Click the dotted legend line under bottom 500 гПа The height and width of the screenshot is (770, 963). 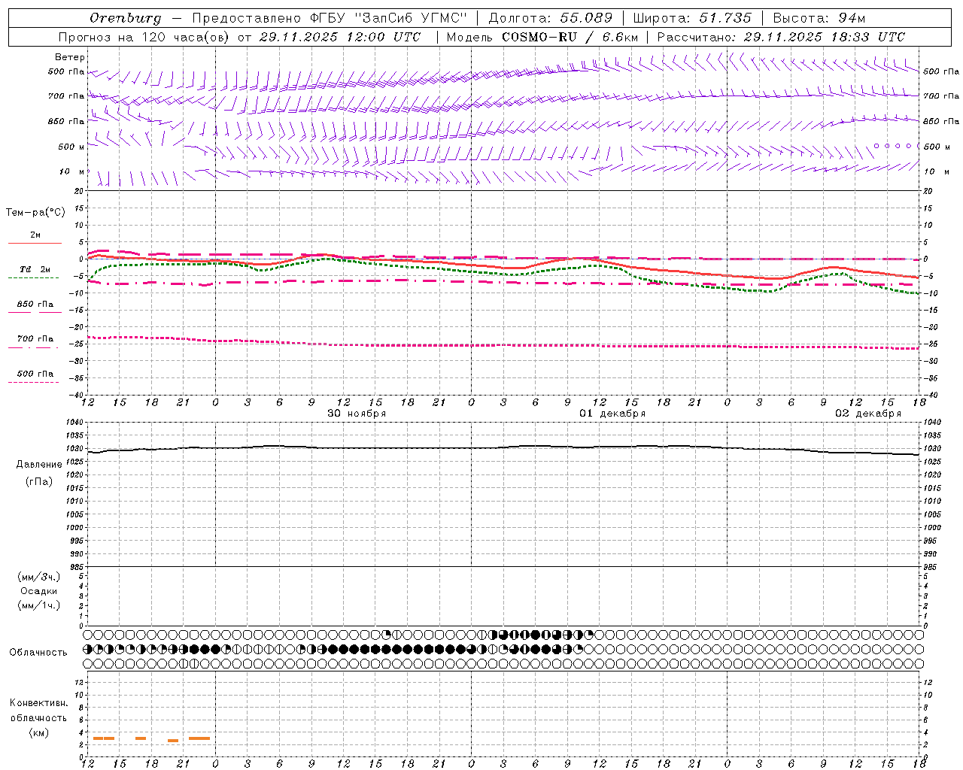[33, 382]
